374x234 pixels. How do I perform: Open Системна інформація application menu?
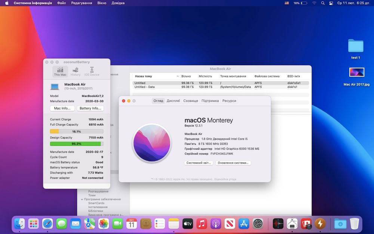[33, 3]
